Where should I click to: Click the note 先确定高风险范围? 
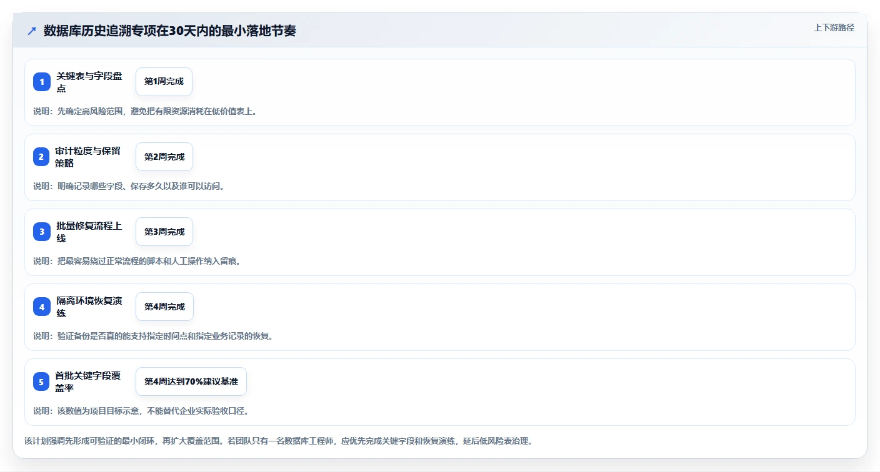click(x=145, y=111)
